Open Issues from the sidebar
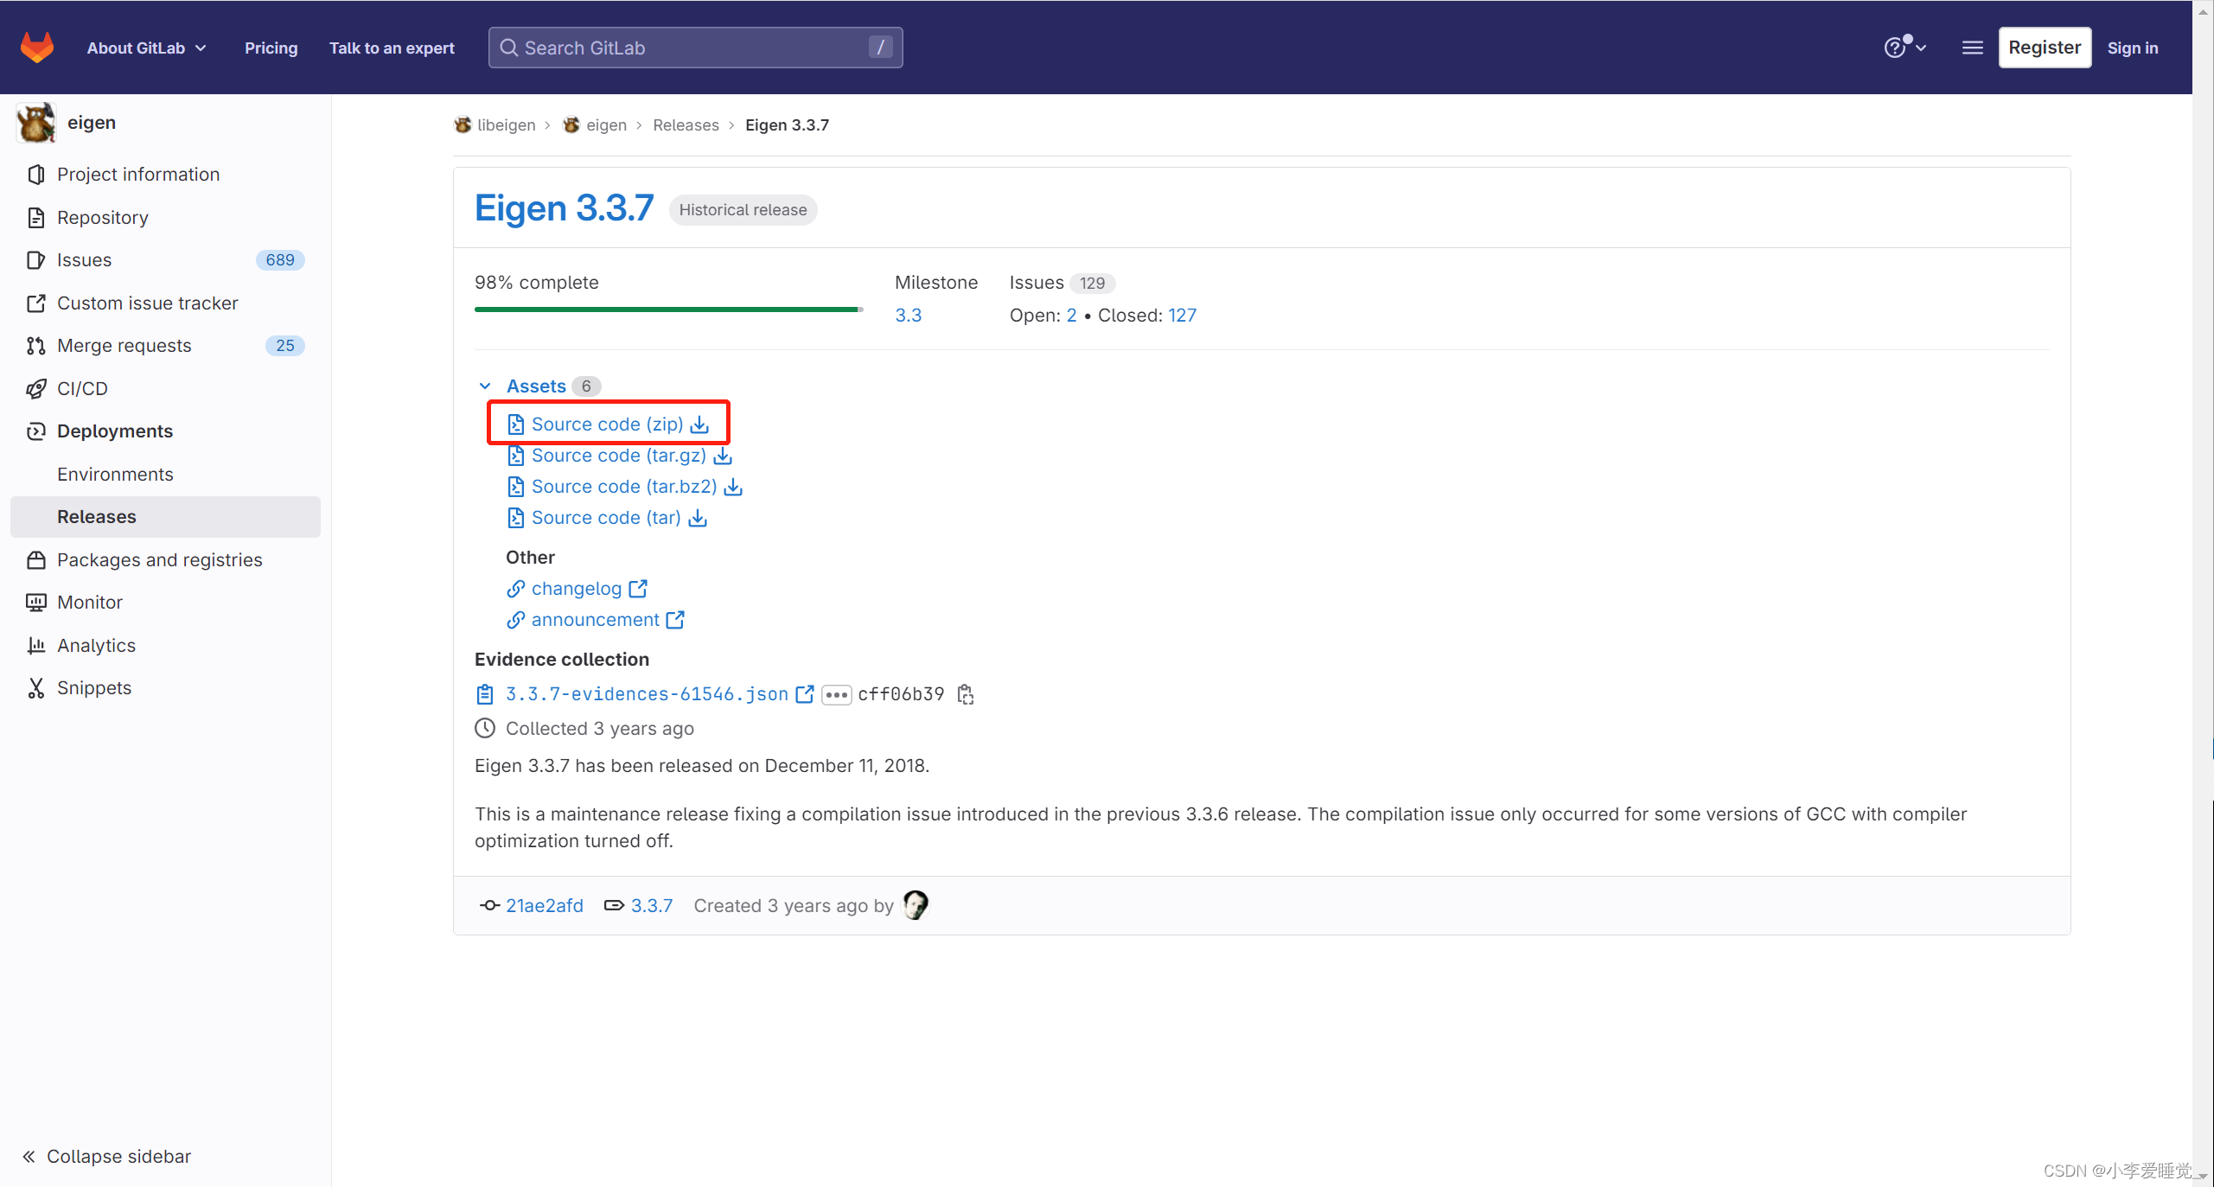The image size is (2214, 1187). click(84, 259)
